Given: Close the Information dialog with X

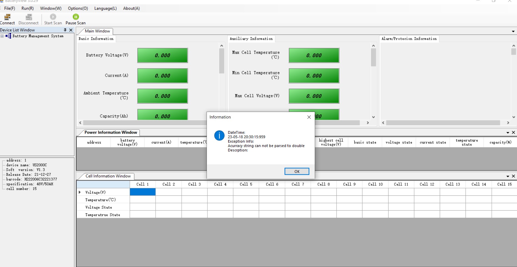Looking at the screenshot, I should [309, 117].
